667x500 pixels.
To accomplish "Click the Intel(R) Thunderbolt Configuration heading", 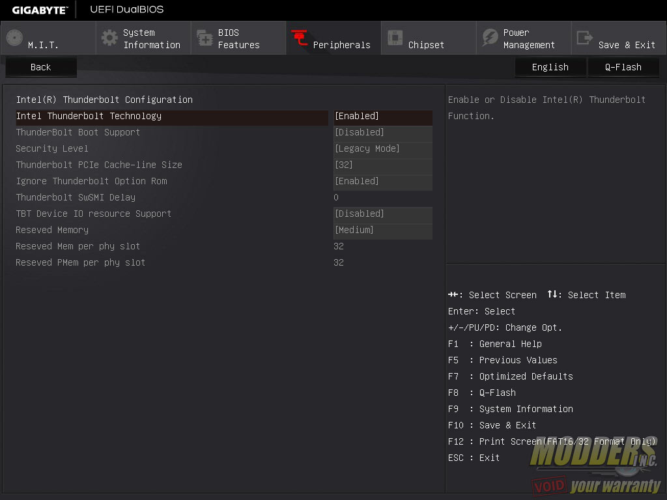I will (104, 100).
